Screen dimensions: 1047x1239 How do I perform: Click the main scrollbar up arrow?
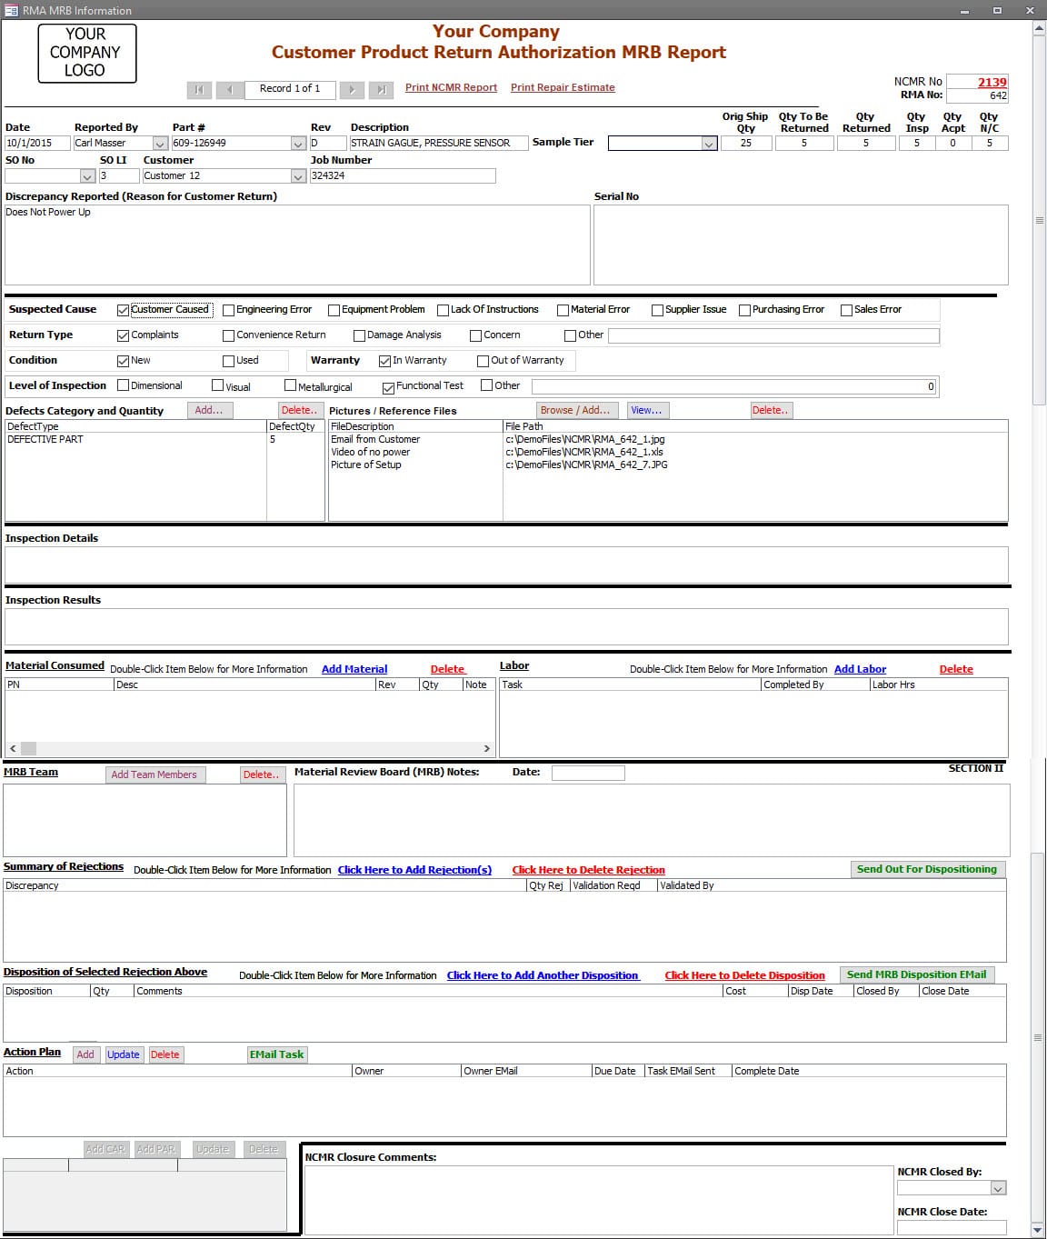(1038, 29)
